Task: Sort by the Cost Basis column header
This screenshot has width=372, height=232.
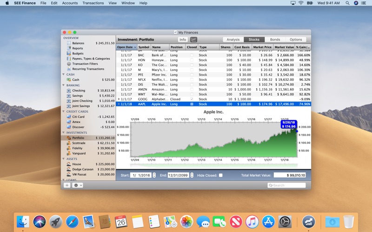Action: pyautogui.click(x=242, y=47)
